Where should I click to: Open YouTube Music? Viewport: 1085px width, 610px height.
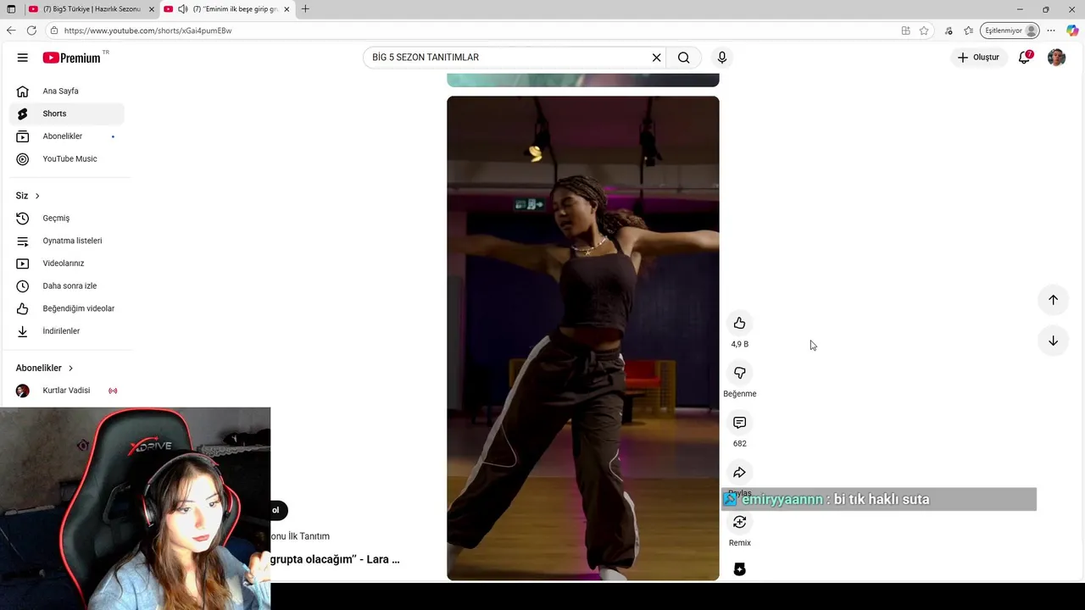(x=67, y=158)
